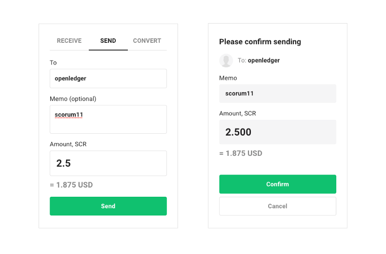Cancel the transfer confirmation
The height and width of the screenshot is (254, 386).
click(278, 206)
